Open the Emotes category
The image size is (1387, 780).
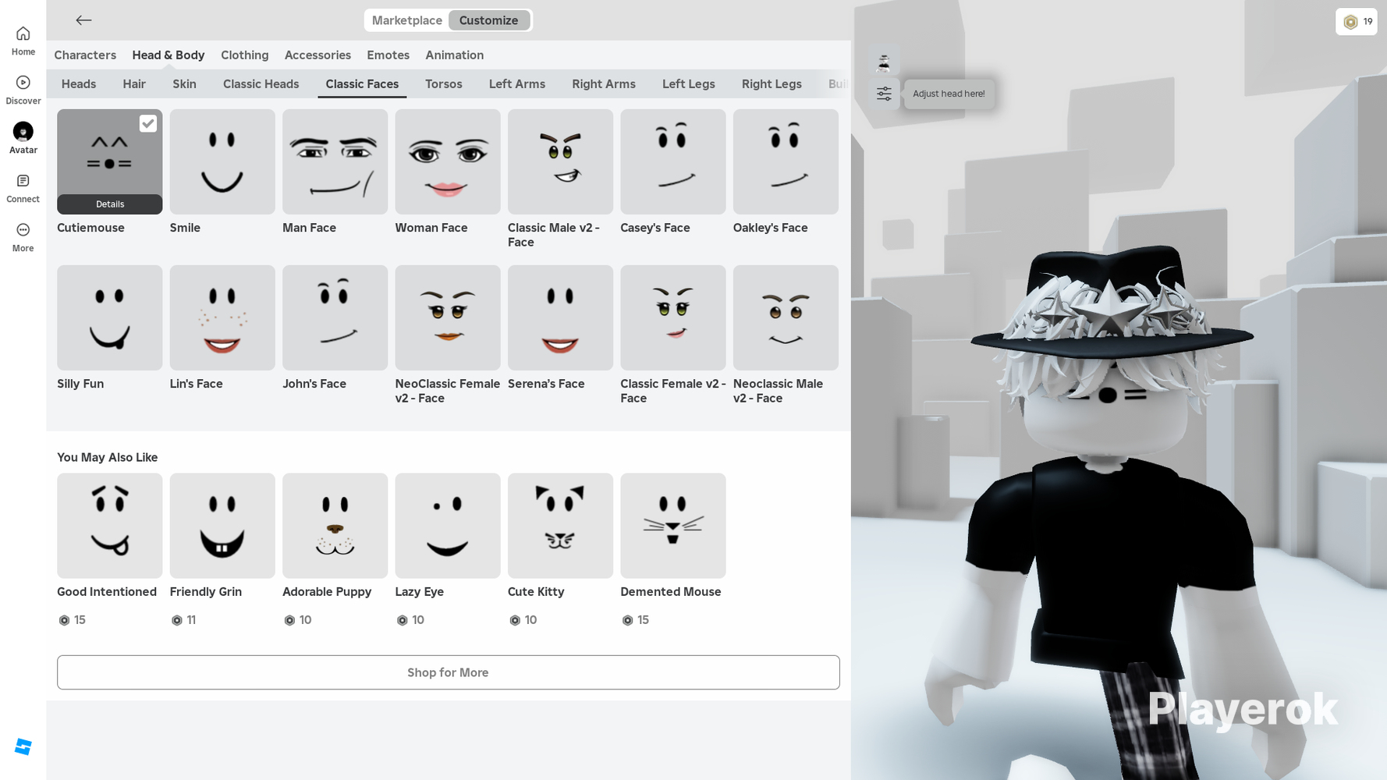[388, 55]
